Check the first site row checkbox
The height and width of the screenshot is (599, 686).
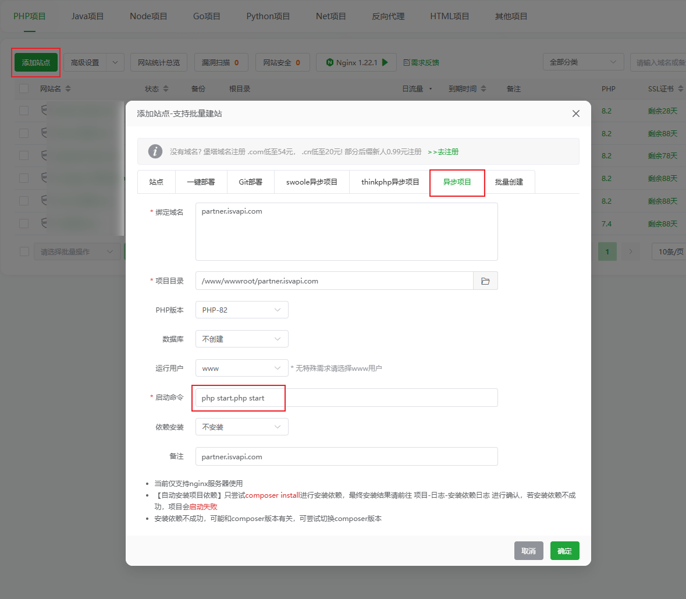click(24, 111)
